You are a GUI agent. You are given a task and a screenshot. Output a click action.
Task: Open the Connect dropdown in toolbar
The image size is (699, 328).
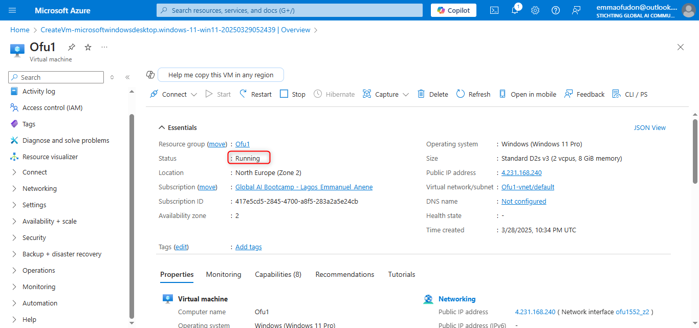pyautogui.click(x=173, y=94)
